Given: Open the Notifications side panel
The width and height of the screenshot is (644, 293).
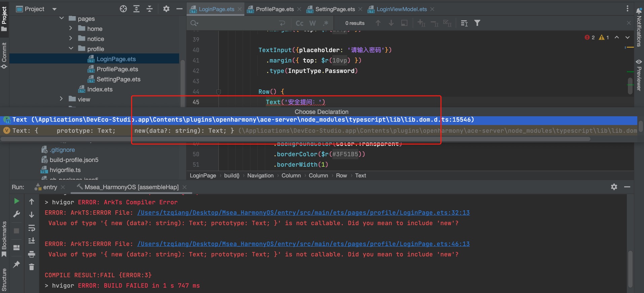Looking at the screenshot, I should [x=639, y=28].
